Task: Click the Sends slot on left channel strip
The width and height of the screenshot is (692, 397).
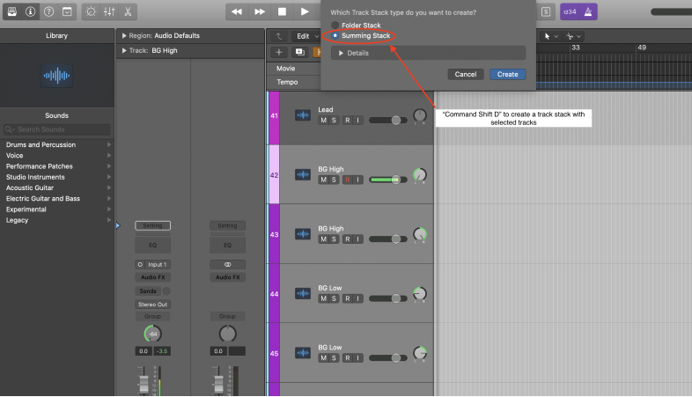Action: (148, 291)
